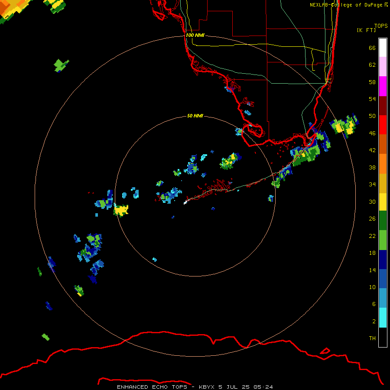Click the legend value 42
This screenshot has height=390, width=390.
tap(372, 150)
